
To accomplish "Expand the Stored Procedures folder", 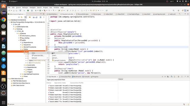I will (21, 47).
